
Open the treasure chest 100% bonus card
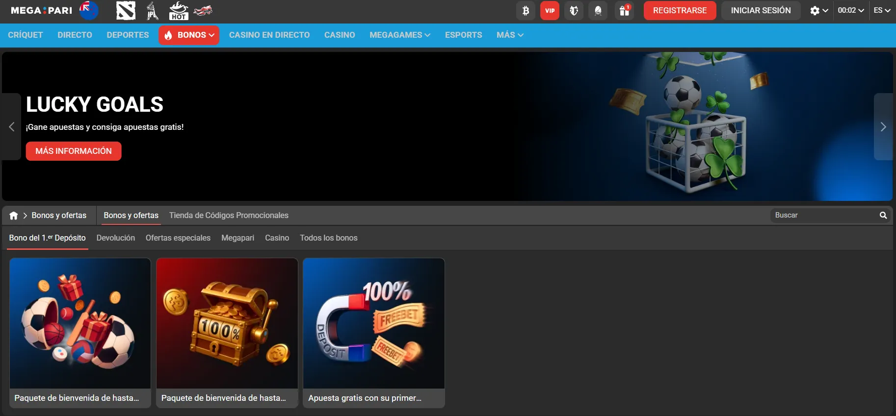pyautogui.click(x=227, y=333)
